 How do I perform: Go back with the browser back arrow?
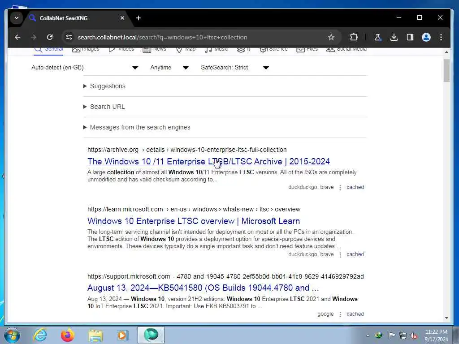tap(17, 37)
